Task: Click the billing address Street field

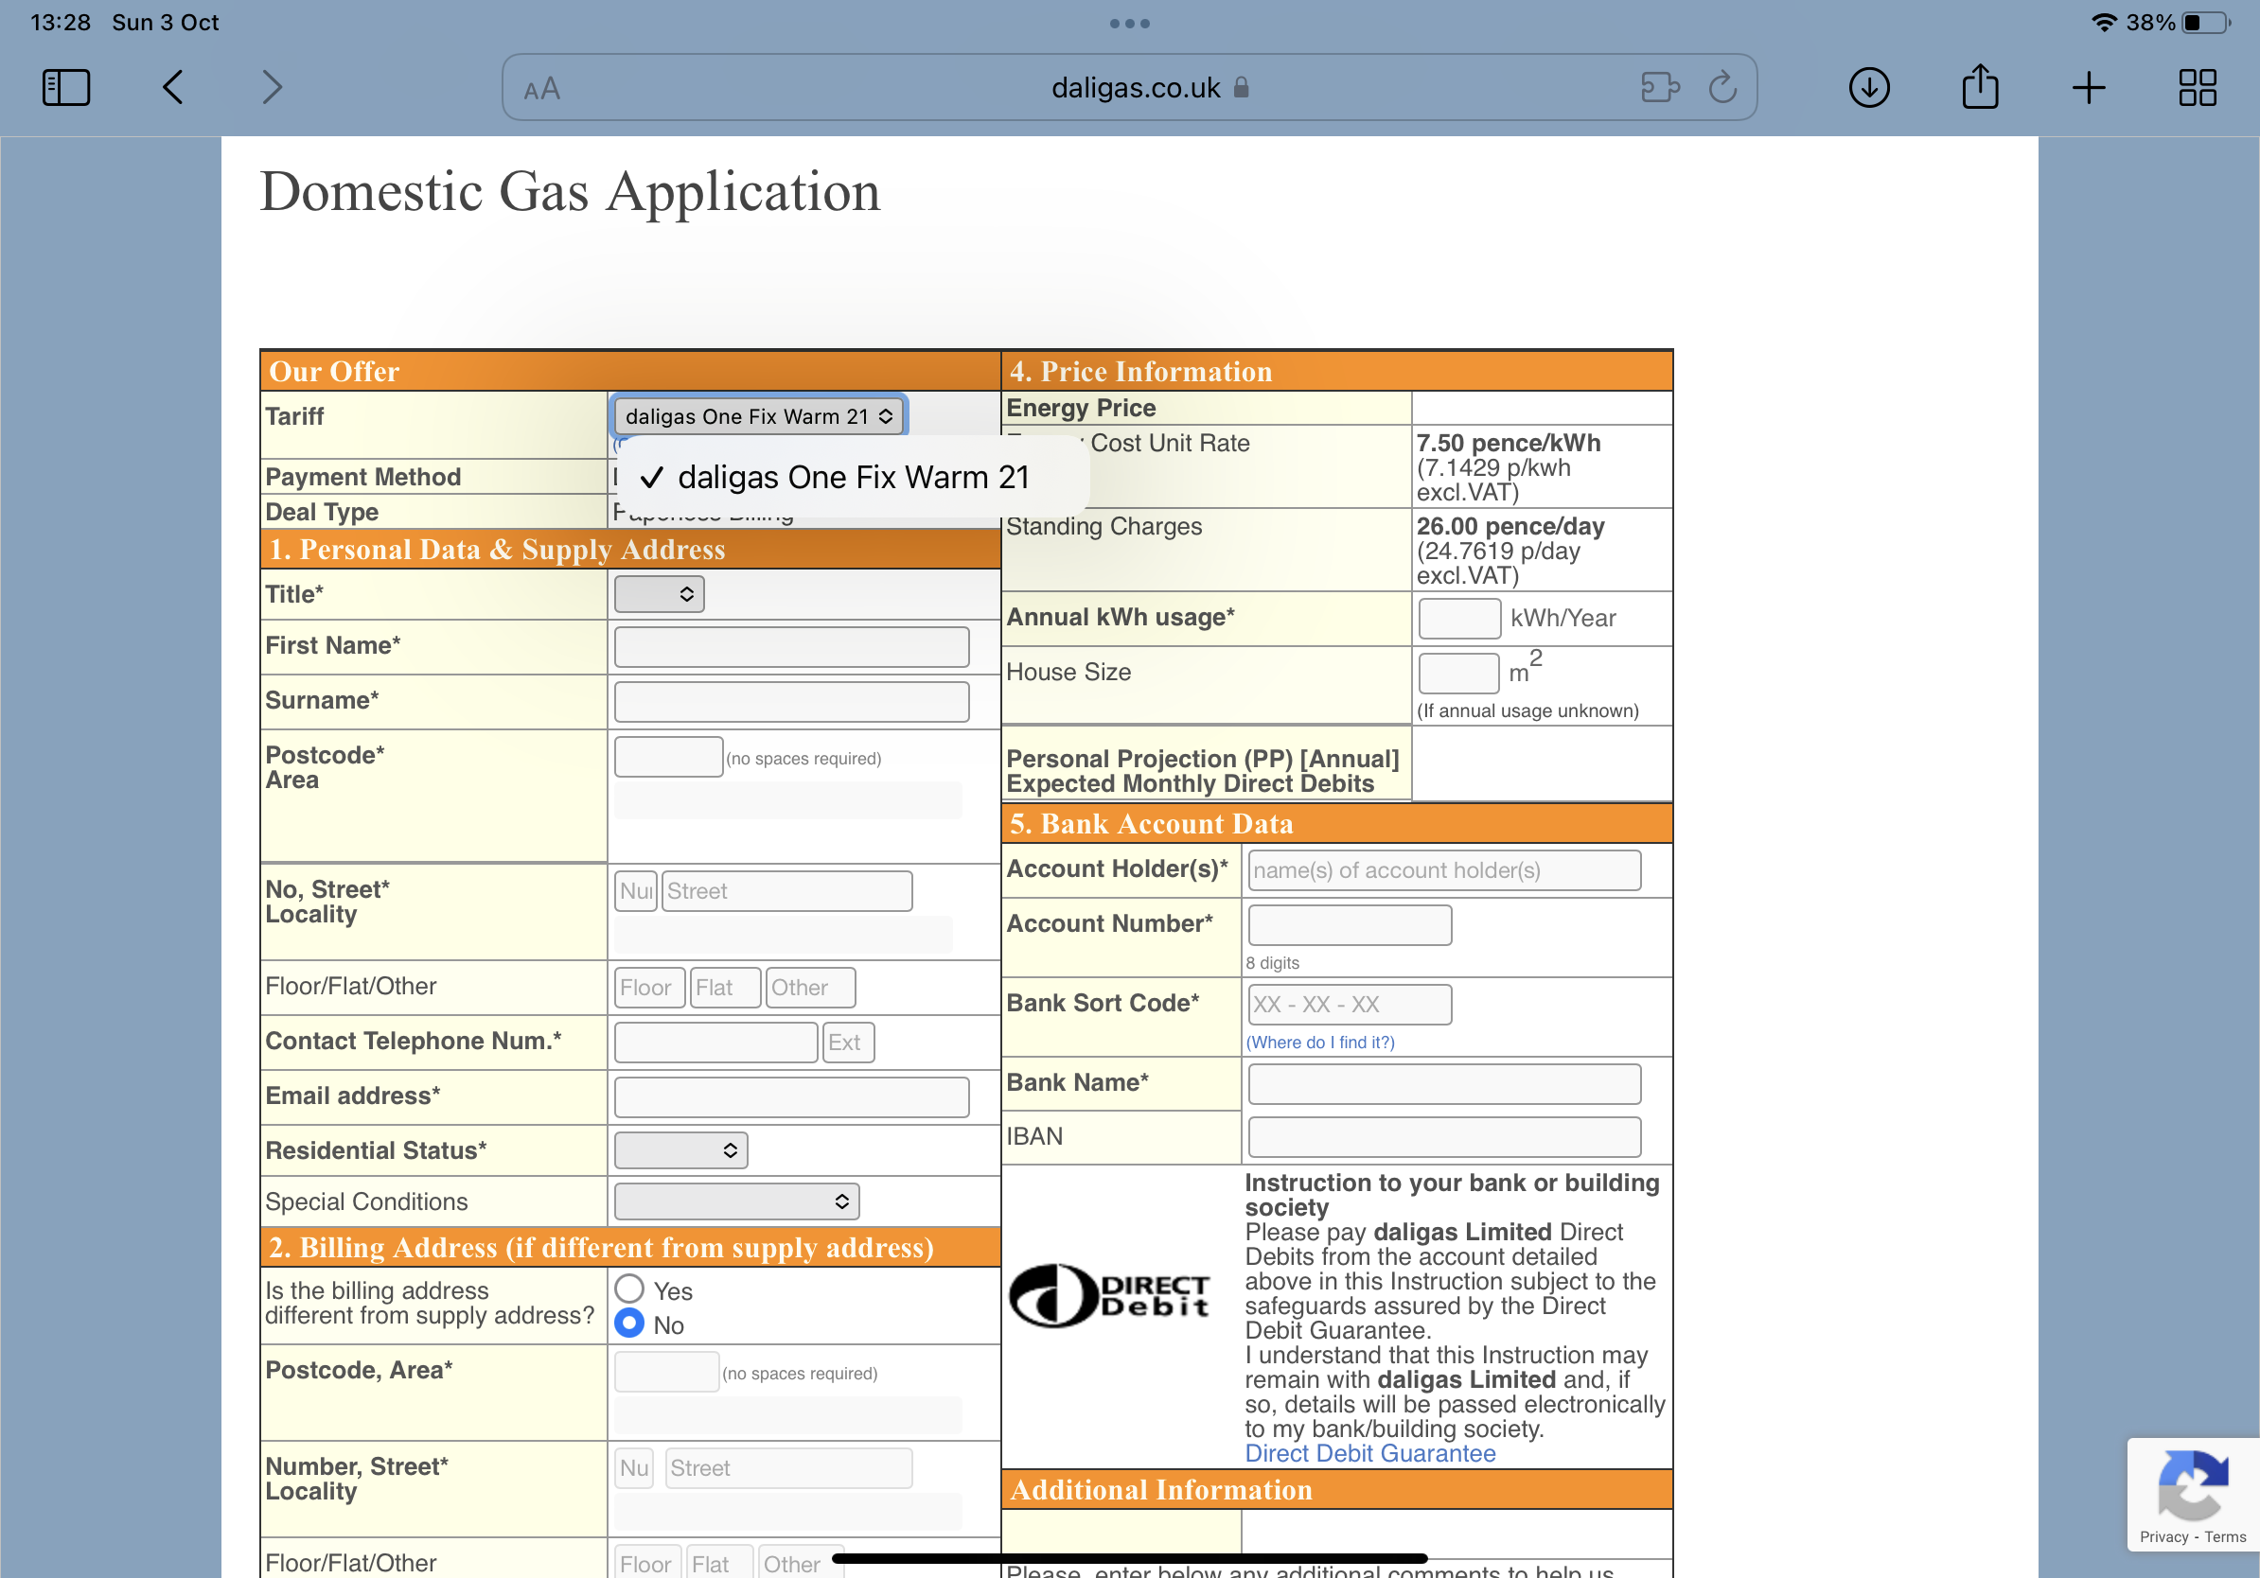Action: coord(788,1468)
